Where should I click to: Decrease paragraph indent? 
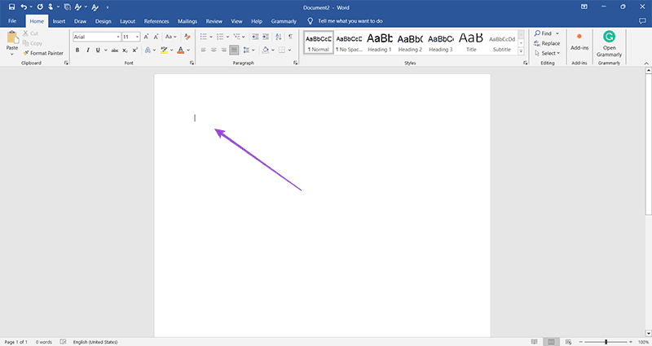[255, 37]
